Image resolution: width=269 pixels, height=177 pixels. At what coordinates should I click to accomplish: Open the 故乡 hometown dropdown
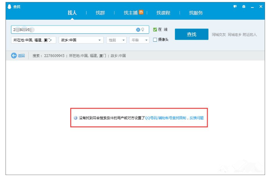click(x=81, y=40)
